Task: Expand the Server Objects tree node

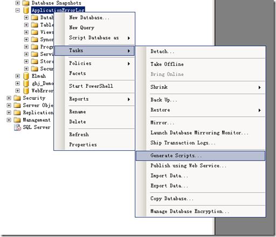Action: coord(9,105)
